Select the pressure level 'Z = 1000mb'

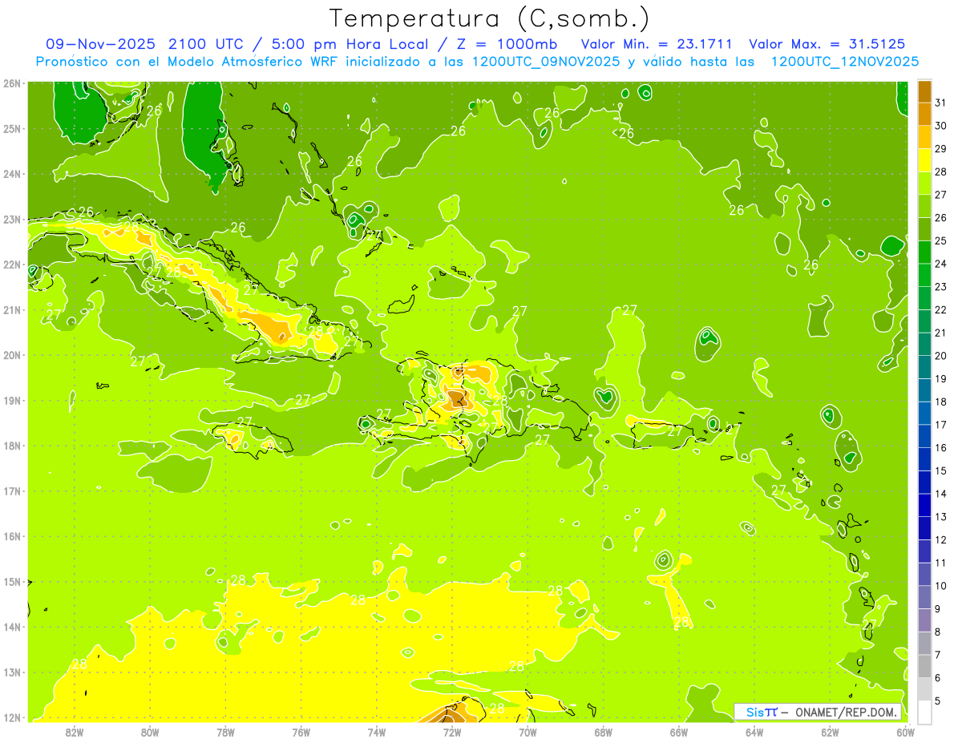tap(506, 44)
